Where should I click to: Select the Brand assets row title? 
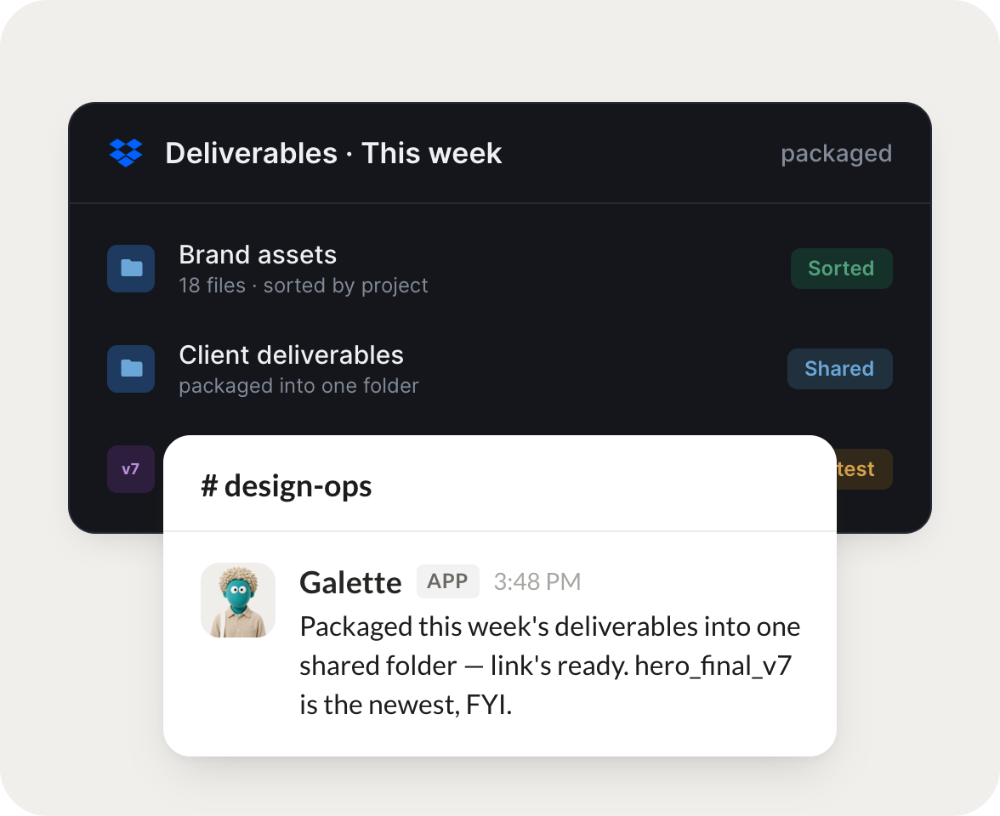click(258, 254)
